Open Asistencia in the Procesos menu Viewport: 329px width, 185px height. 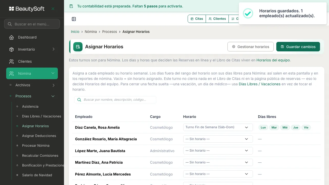click(30, 106)
